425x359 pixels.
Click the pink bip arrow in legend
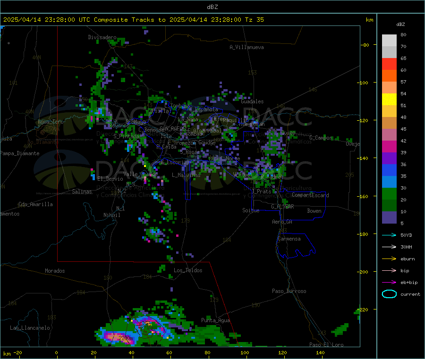pyautogui.click(x=389, y=270)
